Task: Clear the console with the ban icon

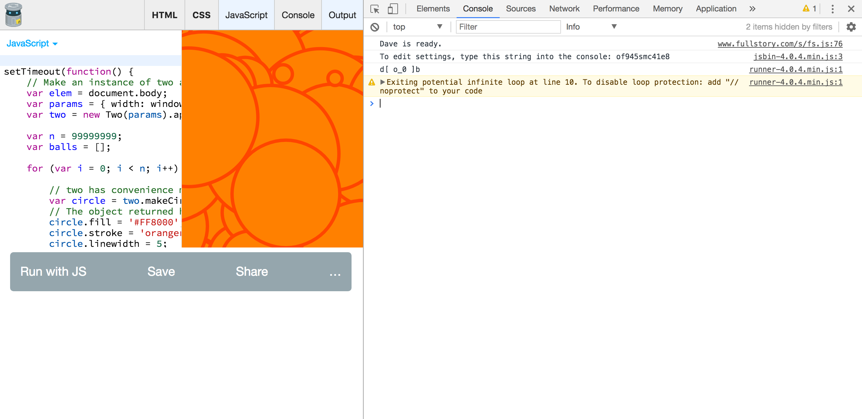Action: (x=375, y=27)
